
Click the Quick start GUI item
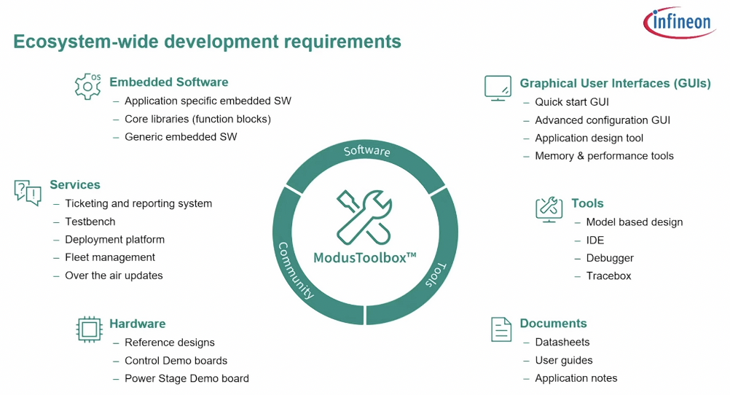point(572,102)
